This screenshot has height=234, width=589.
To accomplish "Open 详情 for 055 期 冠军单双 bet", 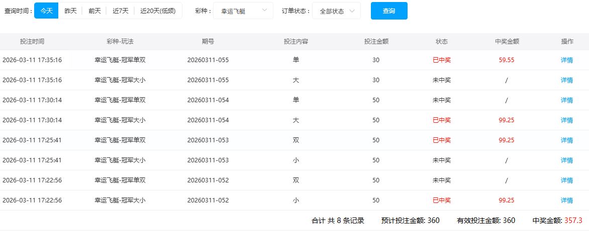I will point(566,60).
